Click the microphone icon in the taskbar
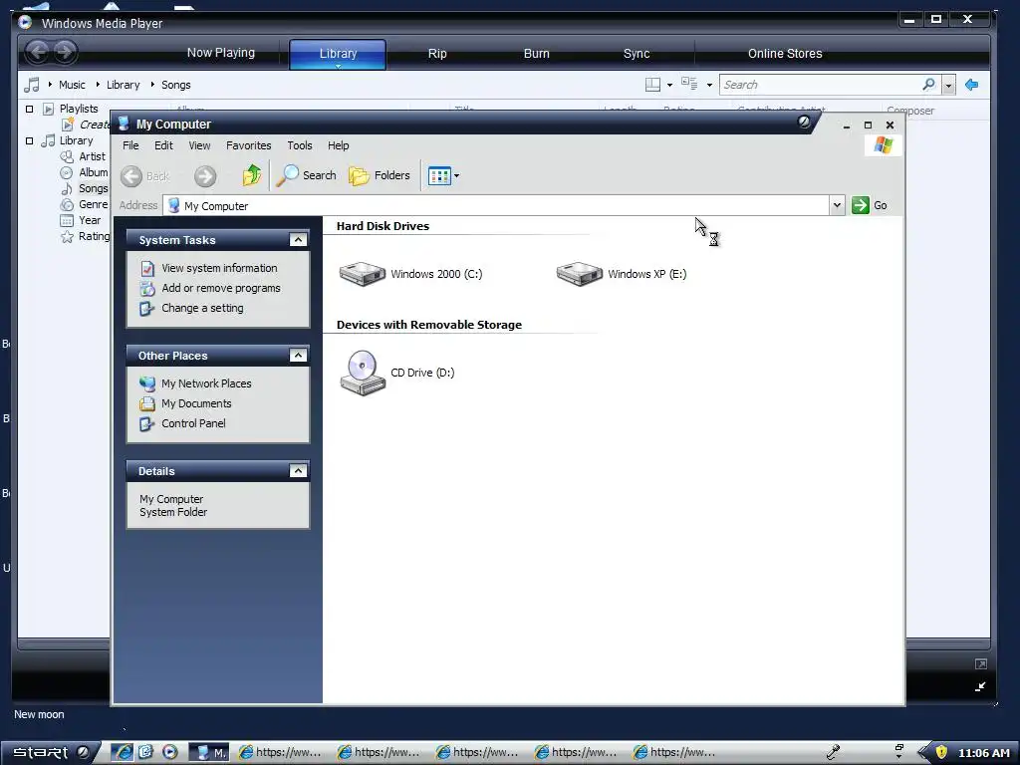This screenshot has height=765, width=1020. (834, 752)
